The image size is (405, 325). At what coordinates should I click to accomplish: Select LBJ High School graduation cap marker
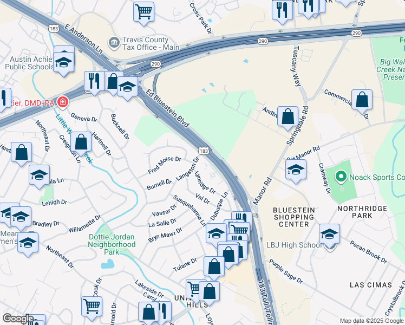coord(329,235)
